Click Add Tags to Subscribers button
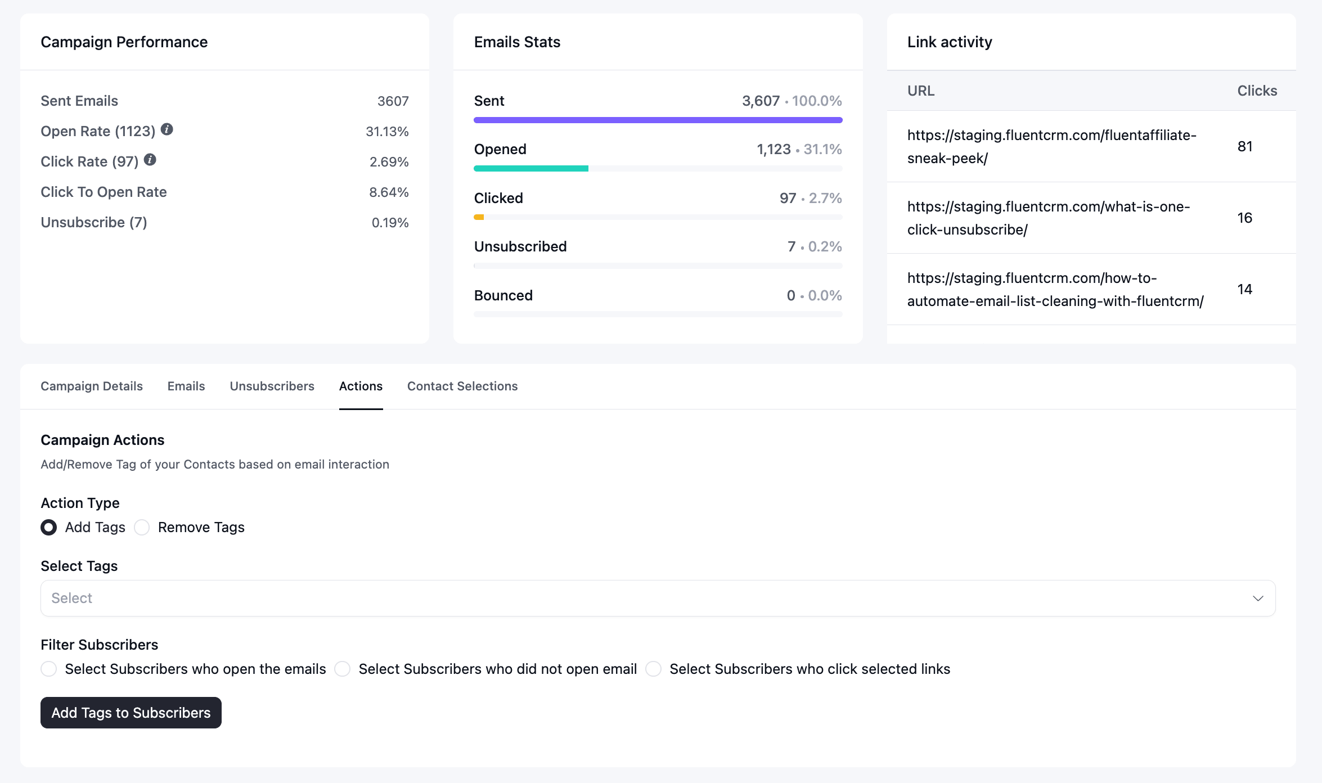 [x=131, y=713]
